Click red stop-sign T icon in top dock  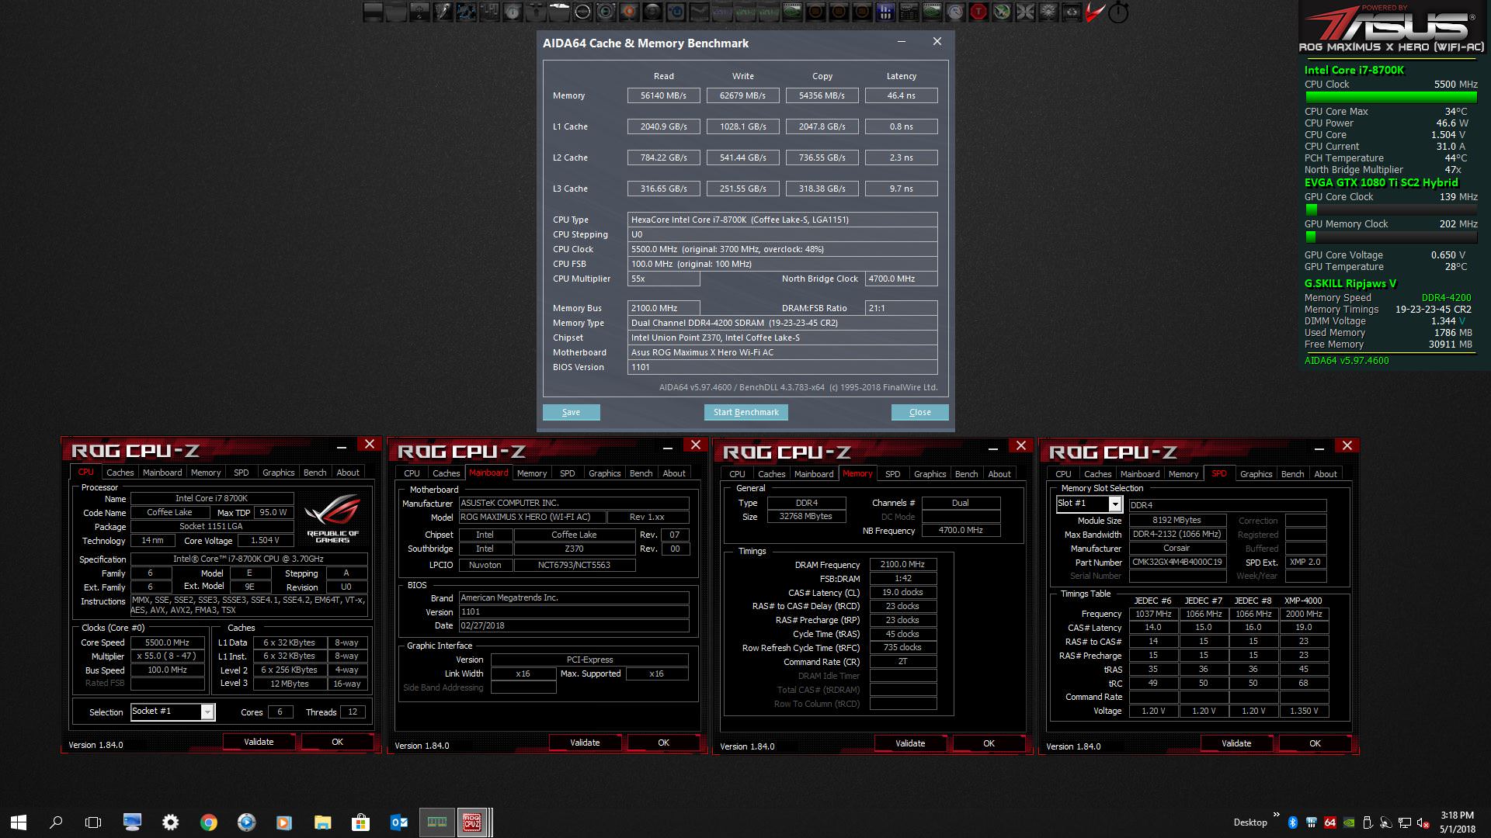[x=978, y=12]
